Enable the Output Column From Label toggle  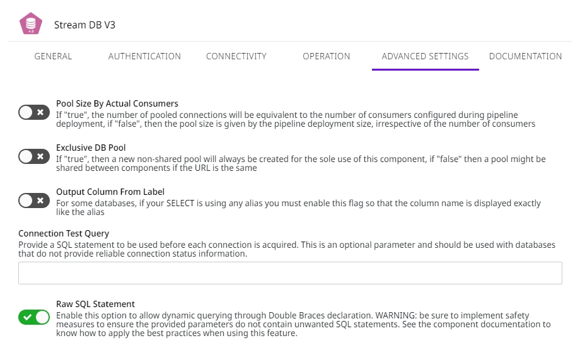(x=34, y=201)
